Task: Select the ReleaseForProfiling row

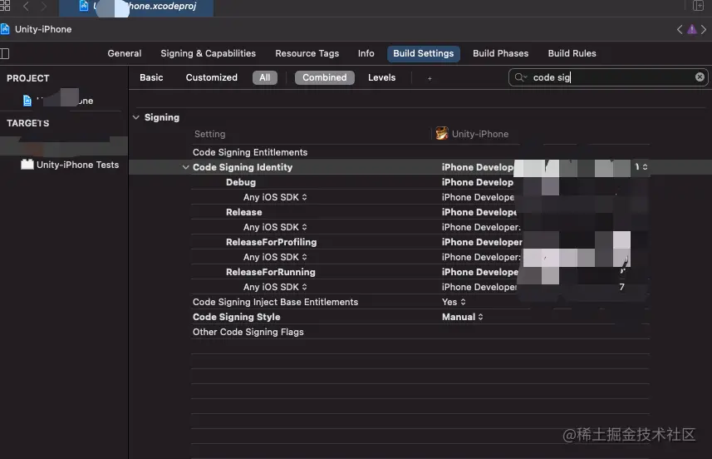Action: pos(271,242)
